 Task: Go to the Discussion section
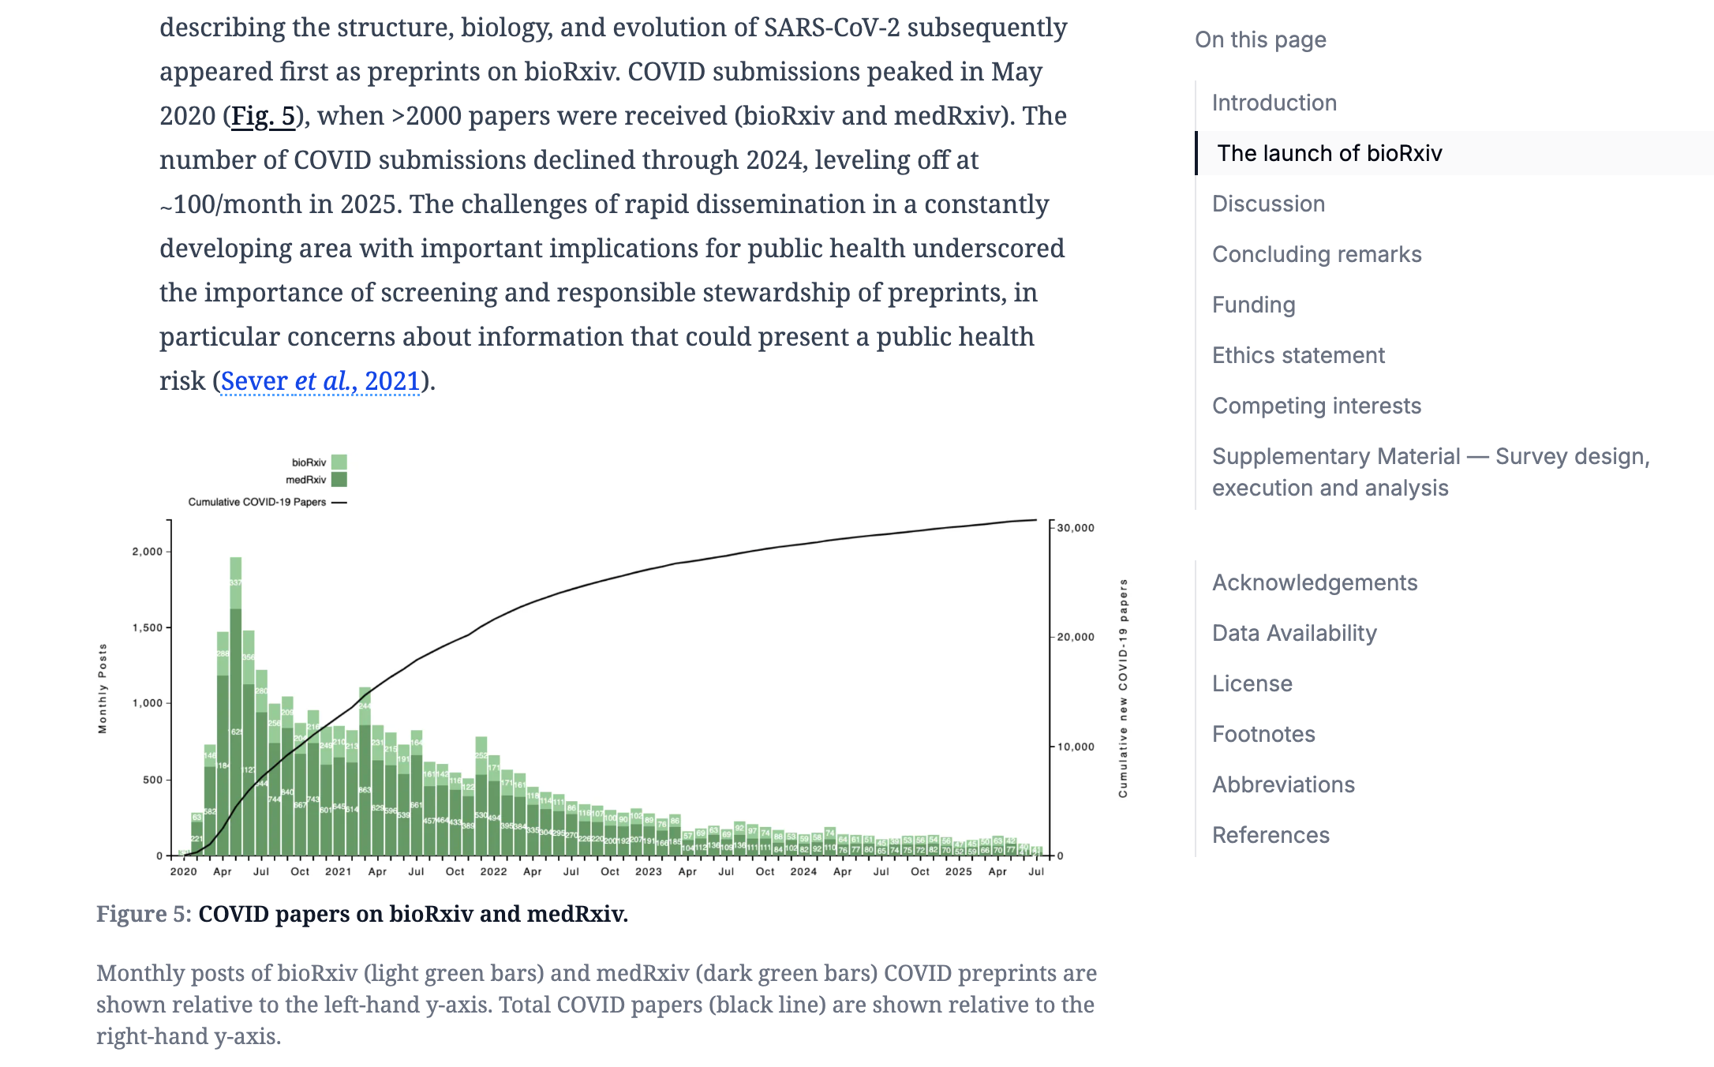[1269, 204]
